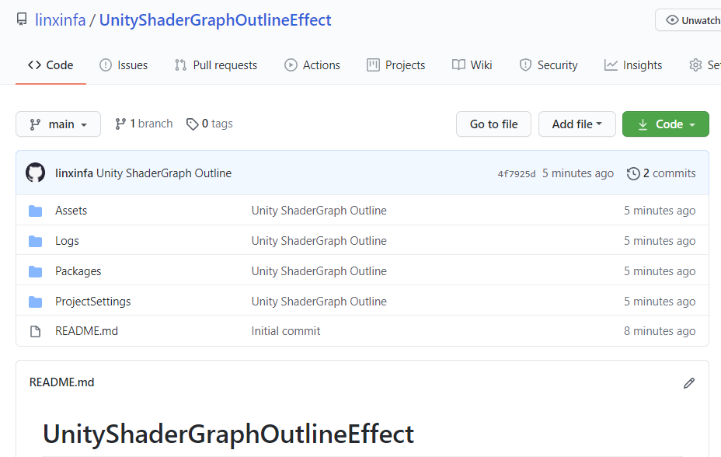The width and height of the screenshot is (721, 457).
Task: Open the ProjectSettings folder icon
Action: pyautogui.click(x=36, y=301)
